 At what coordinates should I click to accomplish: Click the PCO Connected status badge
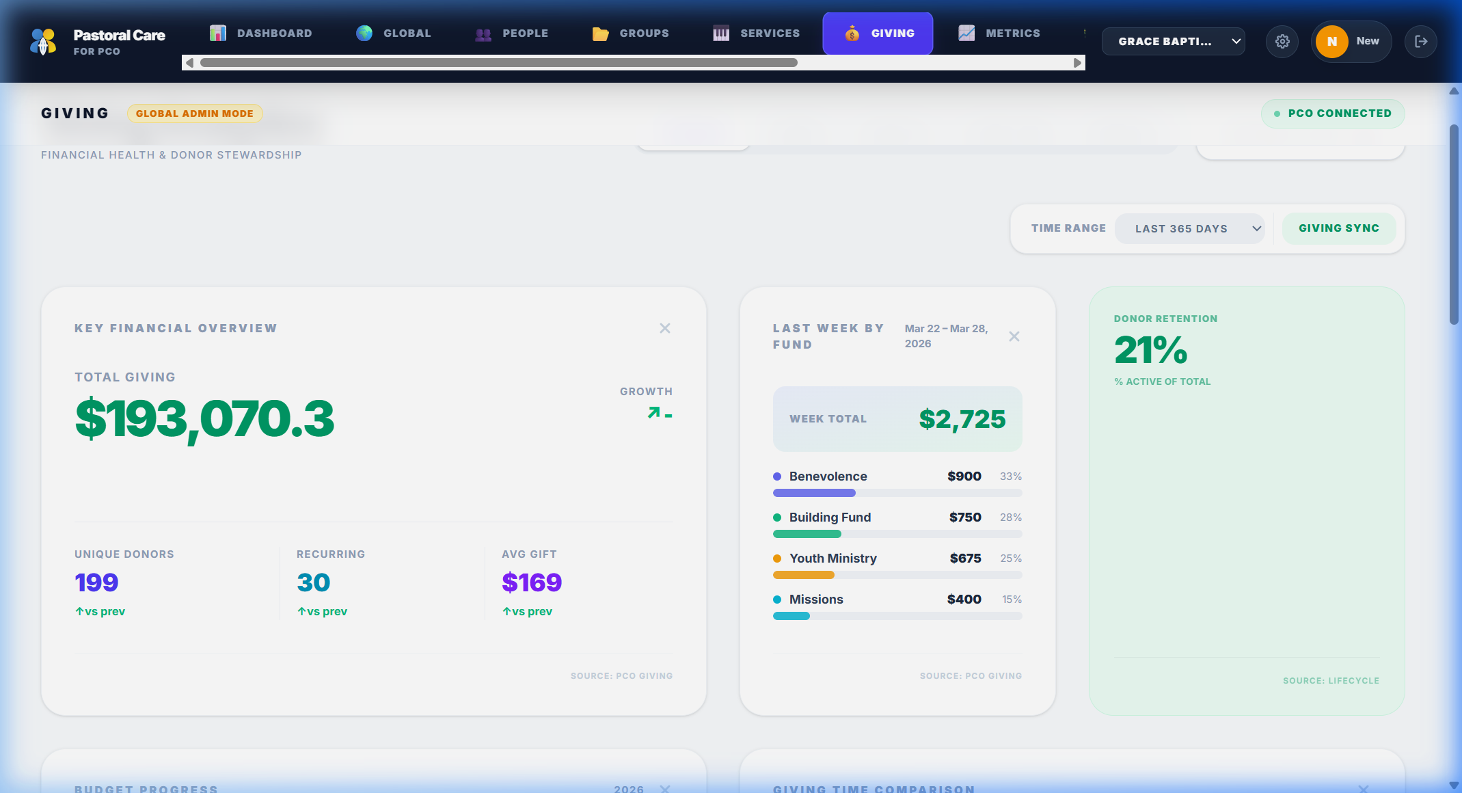click(x=1332, y=113)
